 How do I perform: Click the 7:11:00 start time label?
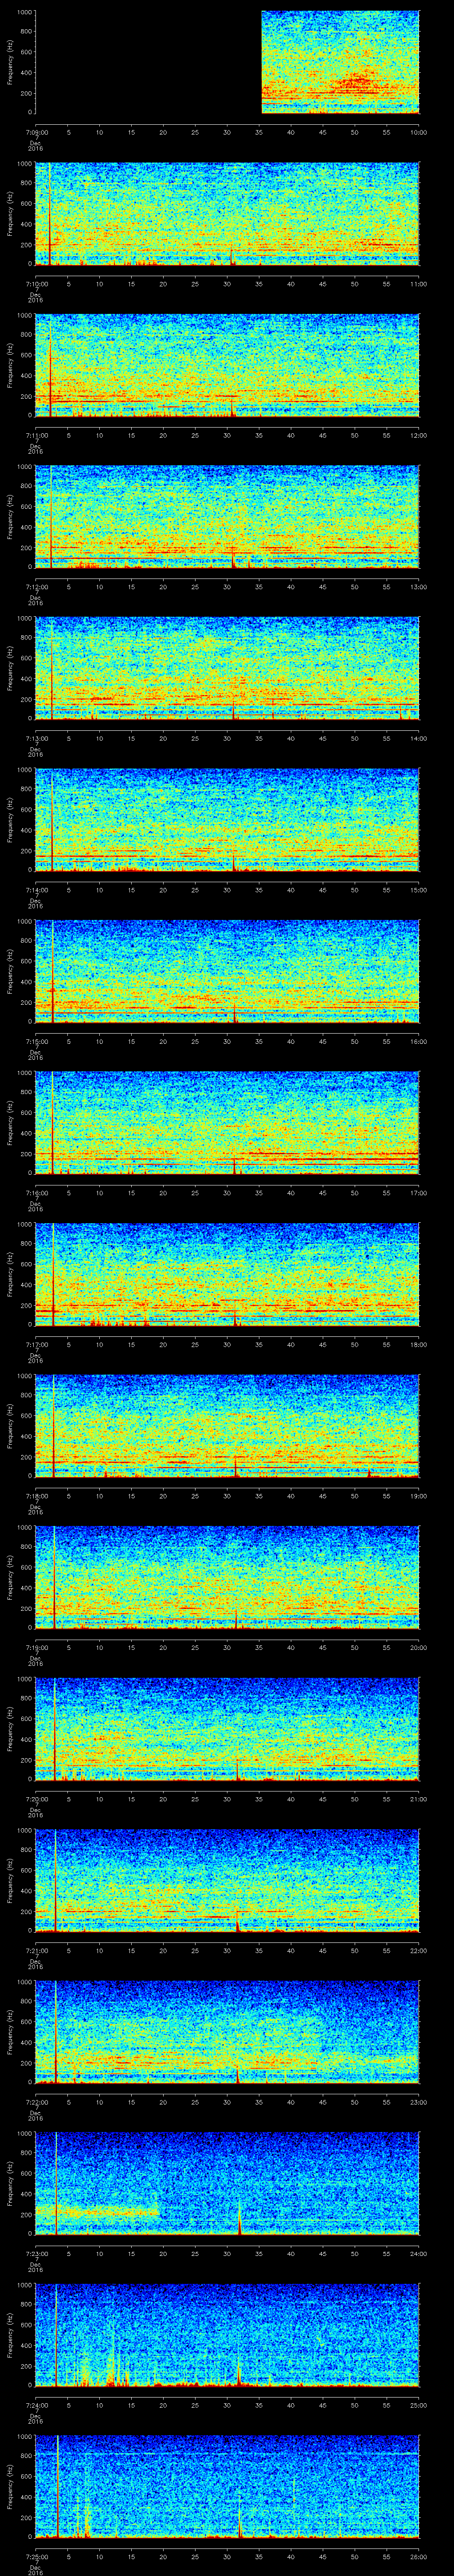[36, 435]
